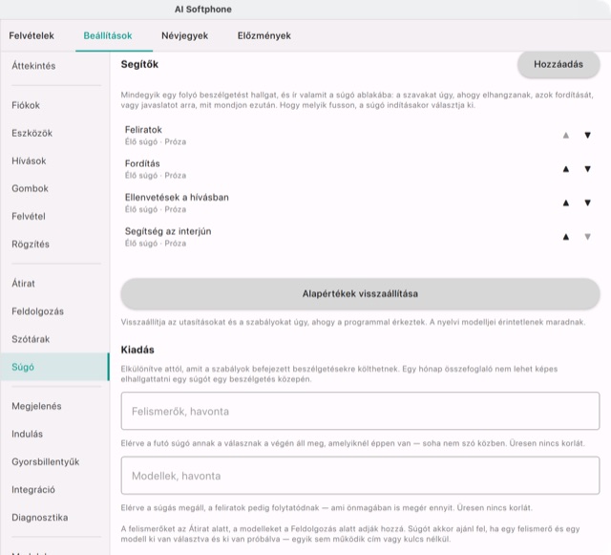Screen dimensions: 611x555
Task: Click the greyed down arrow beside Segítség az interjún
Action: [x=587, y=237]
